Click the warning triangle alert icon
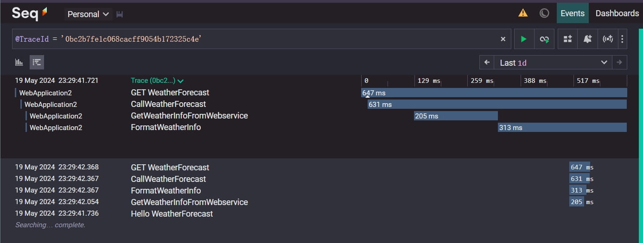The image size is (643, 243). (523, 13)
